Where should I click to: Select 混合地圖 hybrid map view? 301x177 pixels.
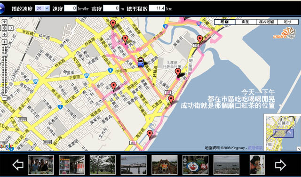pyautogui.click(x=267, y=22)
